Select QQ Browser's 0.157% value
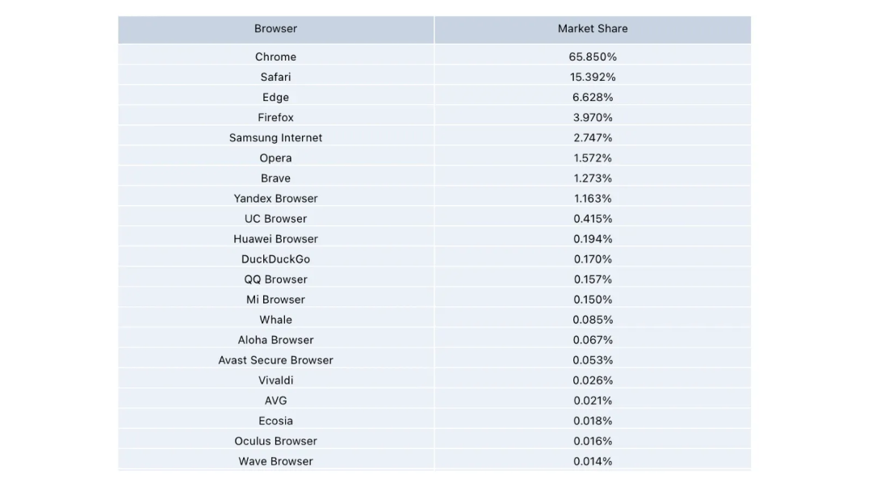Screen dimensions: 872x491 pyautogui.click(x=593, y=279)
